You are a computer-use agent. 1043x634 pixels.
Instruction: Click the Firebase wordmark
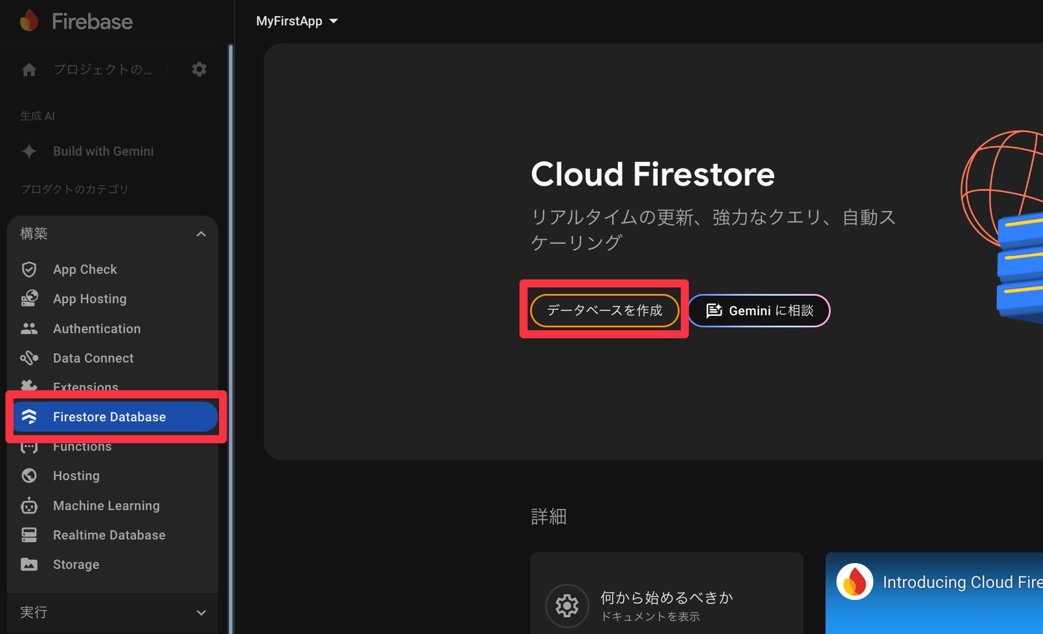[92, 21]
